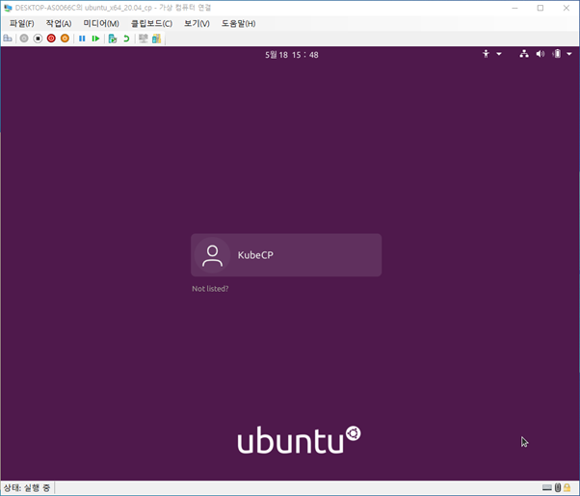Click the Ubuntu network status icon
This screenshot has height=496, width=580.
524,54
